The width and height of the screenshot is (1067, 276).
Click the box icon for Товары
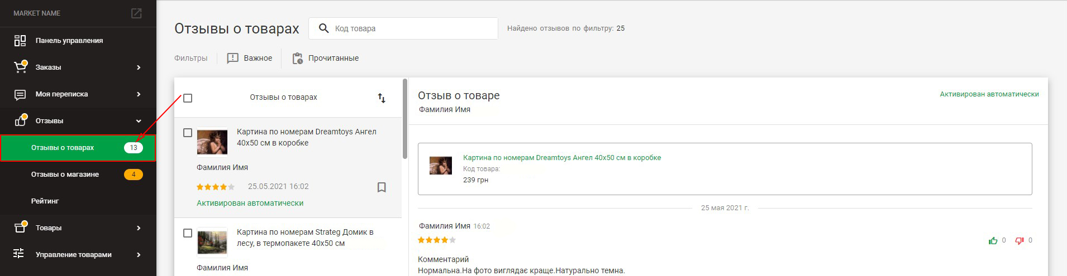pos(21,227)
